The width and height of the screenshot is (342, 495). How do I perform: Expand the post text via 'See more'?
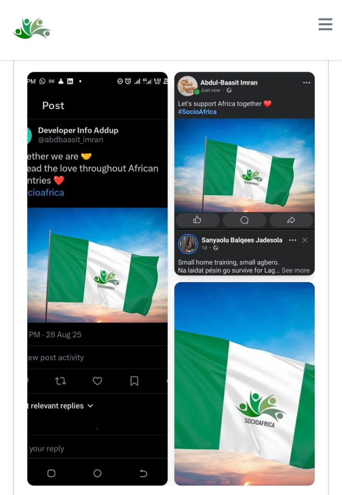(296, 270)
